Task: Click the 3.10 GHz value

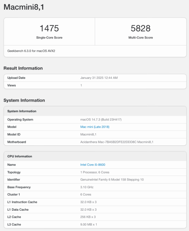Action: (87, 187)
